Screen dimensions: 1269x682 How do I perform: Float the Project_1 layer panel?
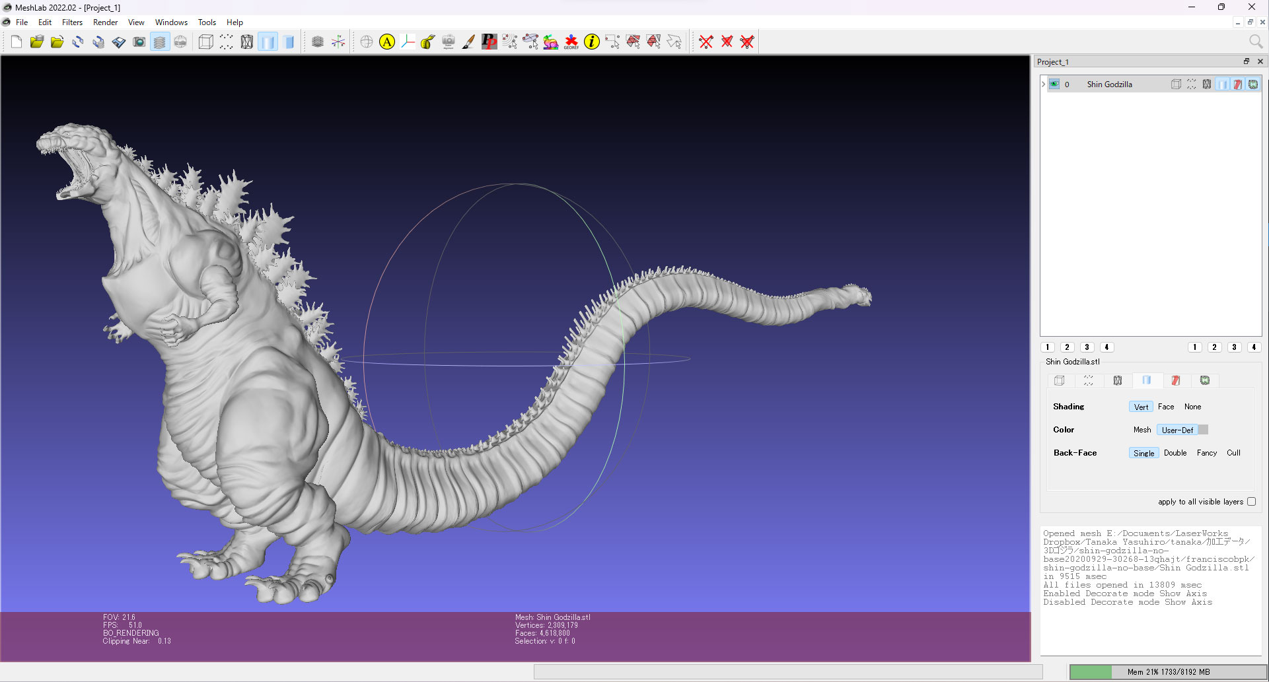(x=1247, y=61)
